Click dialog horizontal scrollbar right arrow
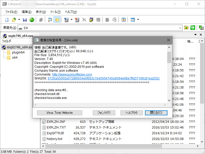205x154 pixels. [165, 105]
